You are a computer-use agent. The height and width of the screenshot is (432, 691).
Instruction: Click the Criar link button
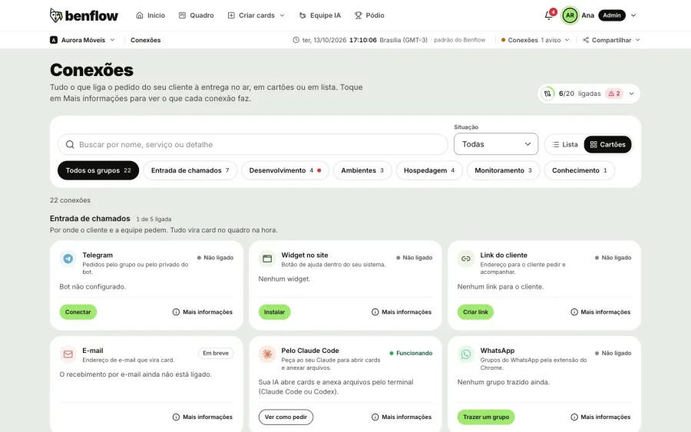point(475,312)
